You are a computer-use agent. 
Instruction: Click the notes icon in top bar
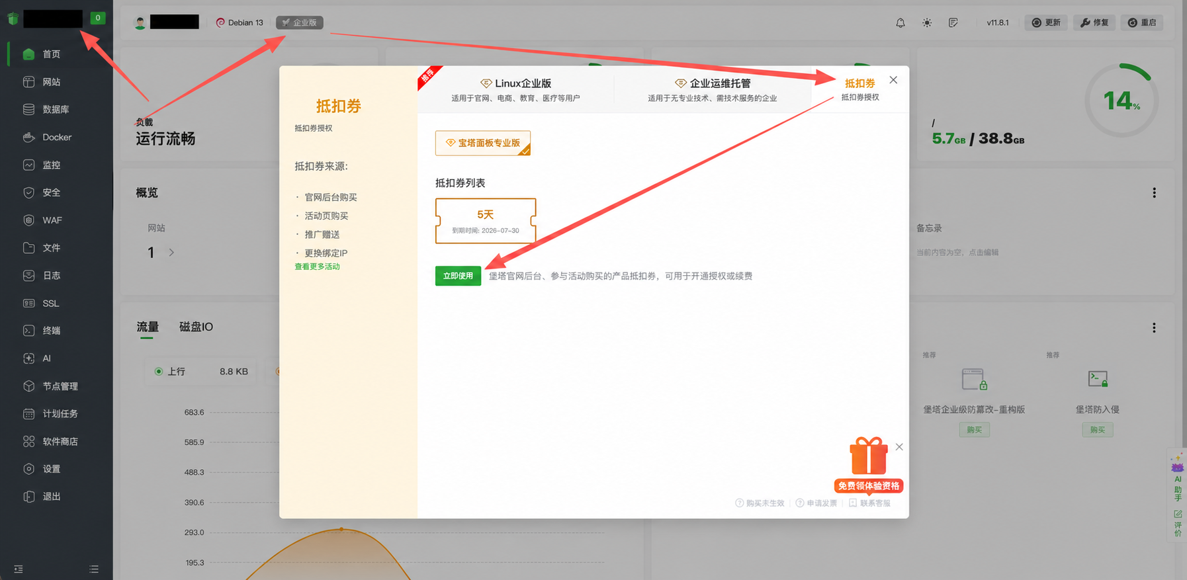click(953, 22)
